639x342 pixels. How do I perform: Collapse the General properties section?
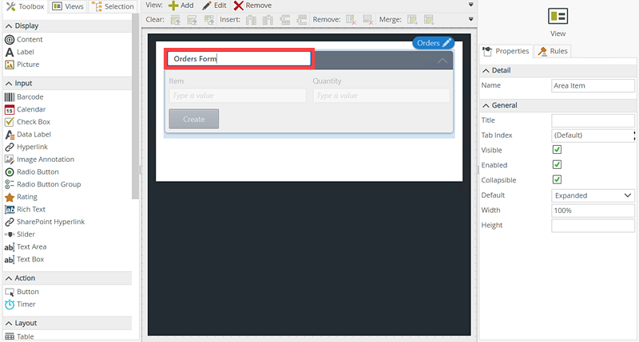(486, 105)
